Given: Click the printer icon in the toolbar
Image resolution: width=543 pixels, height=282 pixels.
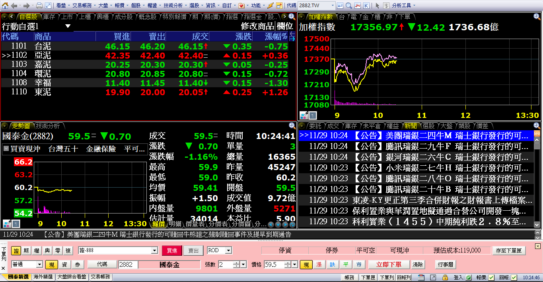Looking at the screenshot, I should (39, 6).
